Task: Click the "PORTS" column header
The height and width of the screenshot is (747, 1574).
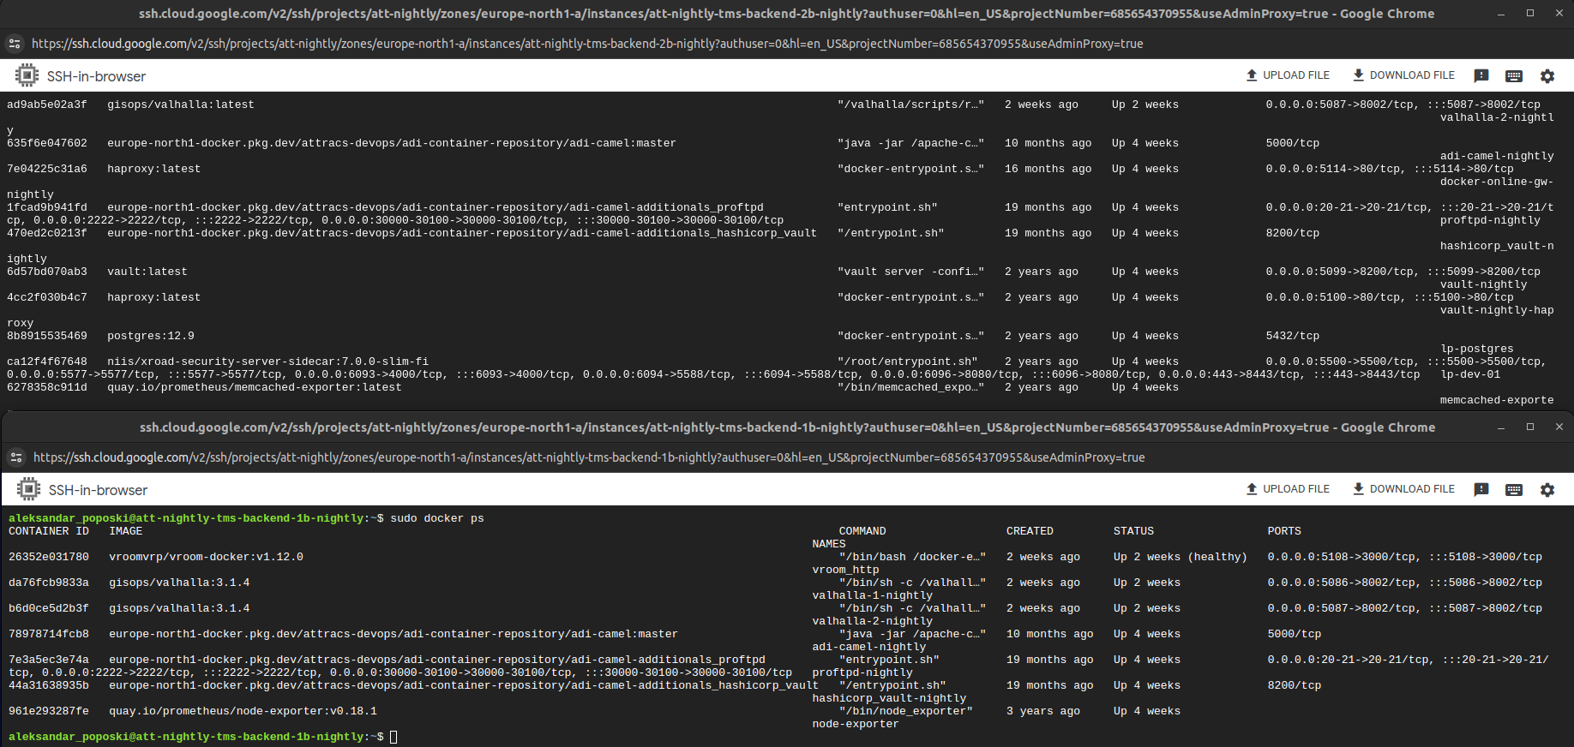Action: coord(1284,531)
